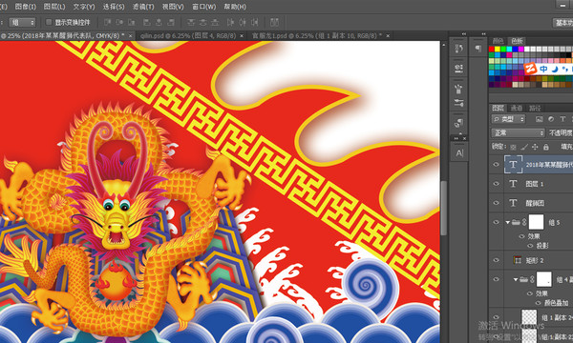Click the Auto-Align Layers icon
Screen dimensions: 573x343
pos(274,22)
